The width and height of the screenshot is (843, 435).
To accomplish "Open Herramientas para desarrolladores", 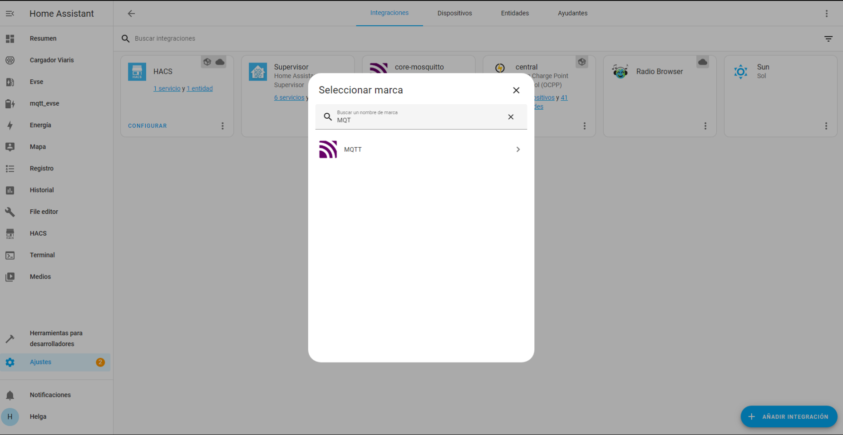I will (55, 338).
